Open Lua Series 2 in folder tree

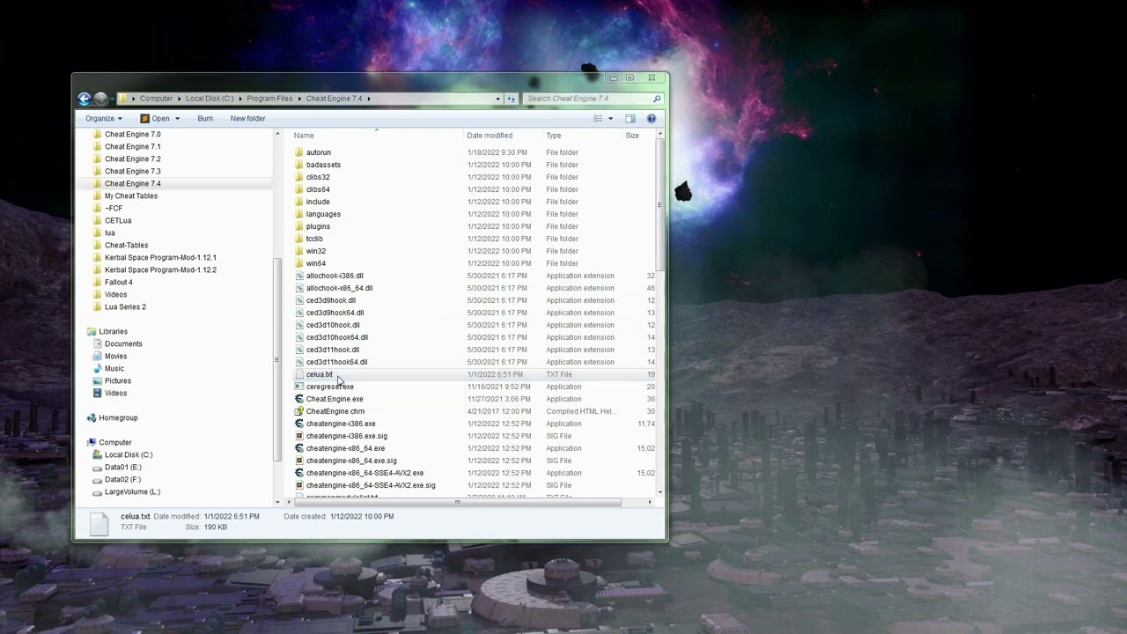pos(125,306)
